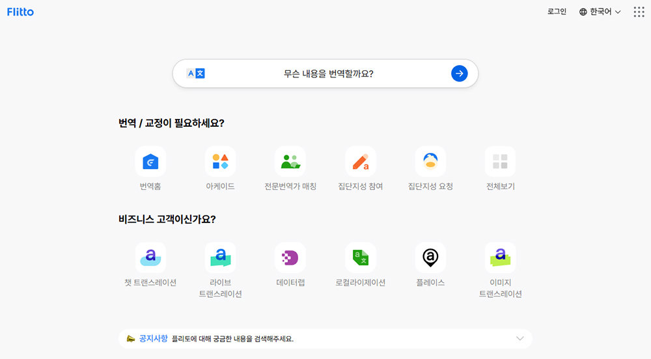The image size is (651, 359).
Task: Open the 이미지 트랜스레이션 icon
Action: 500,258
